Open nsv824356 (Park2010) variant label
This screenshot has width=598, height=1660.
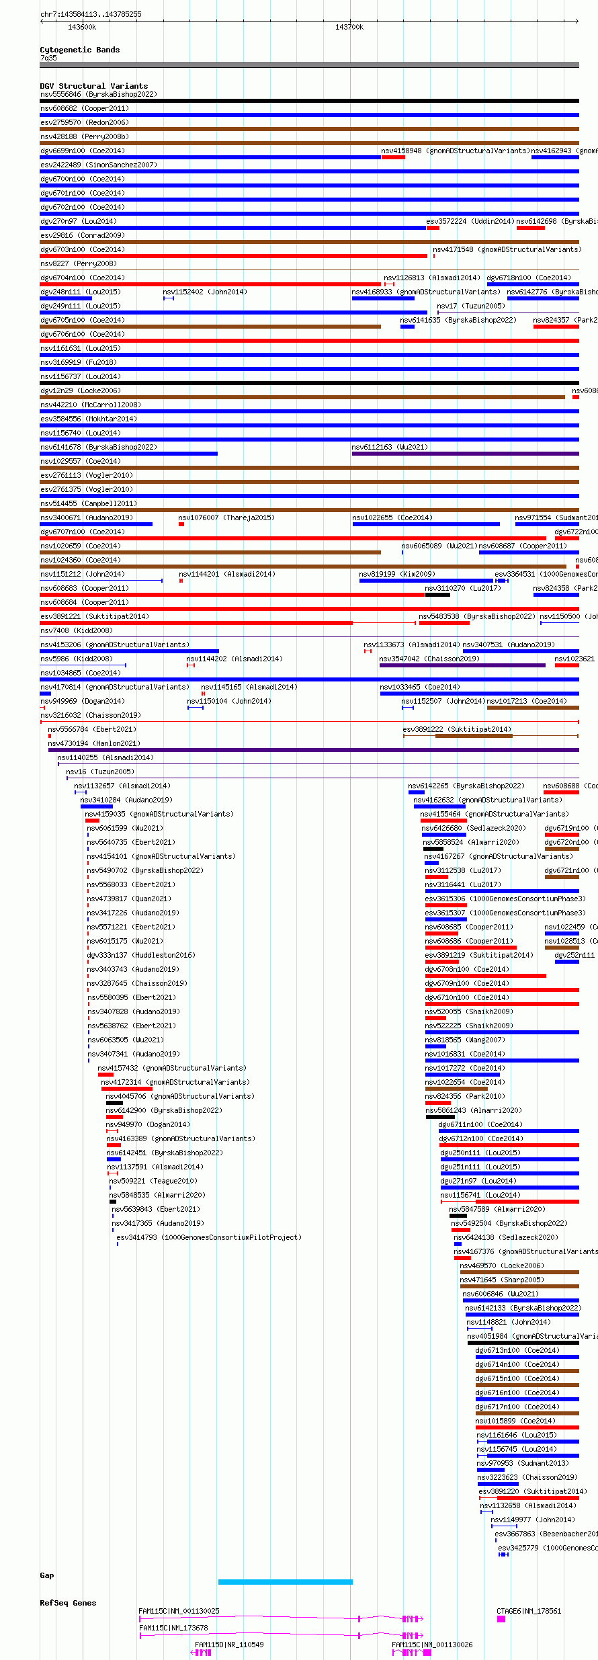click(x=465, y=1096)
